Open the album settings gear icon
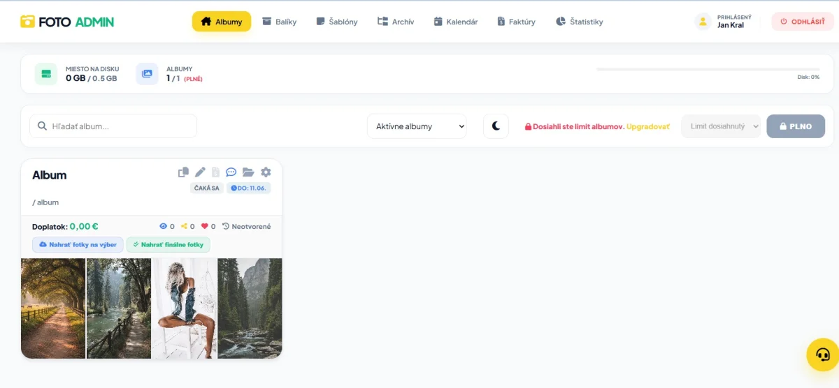 (x=266, y=172)
